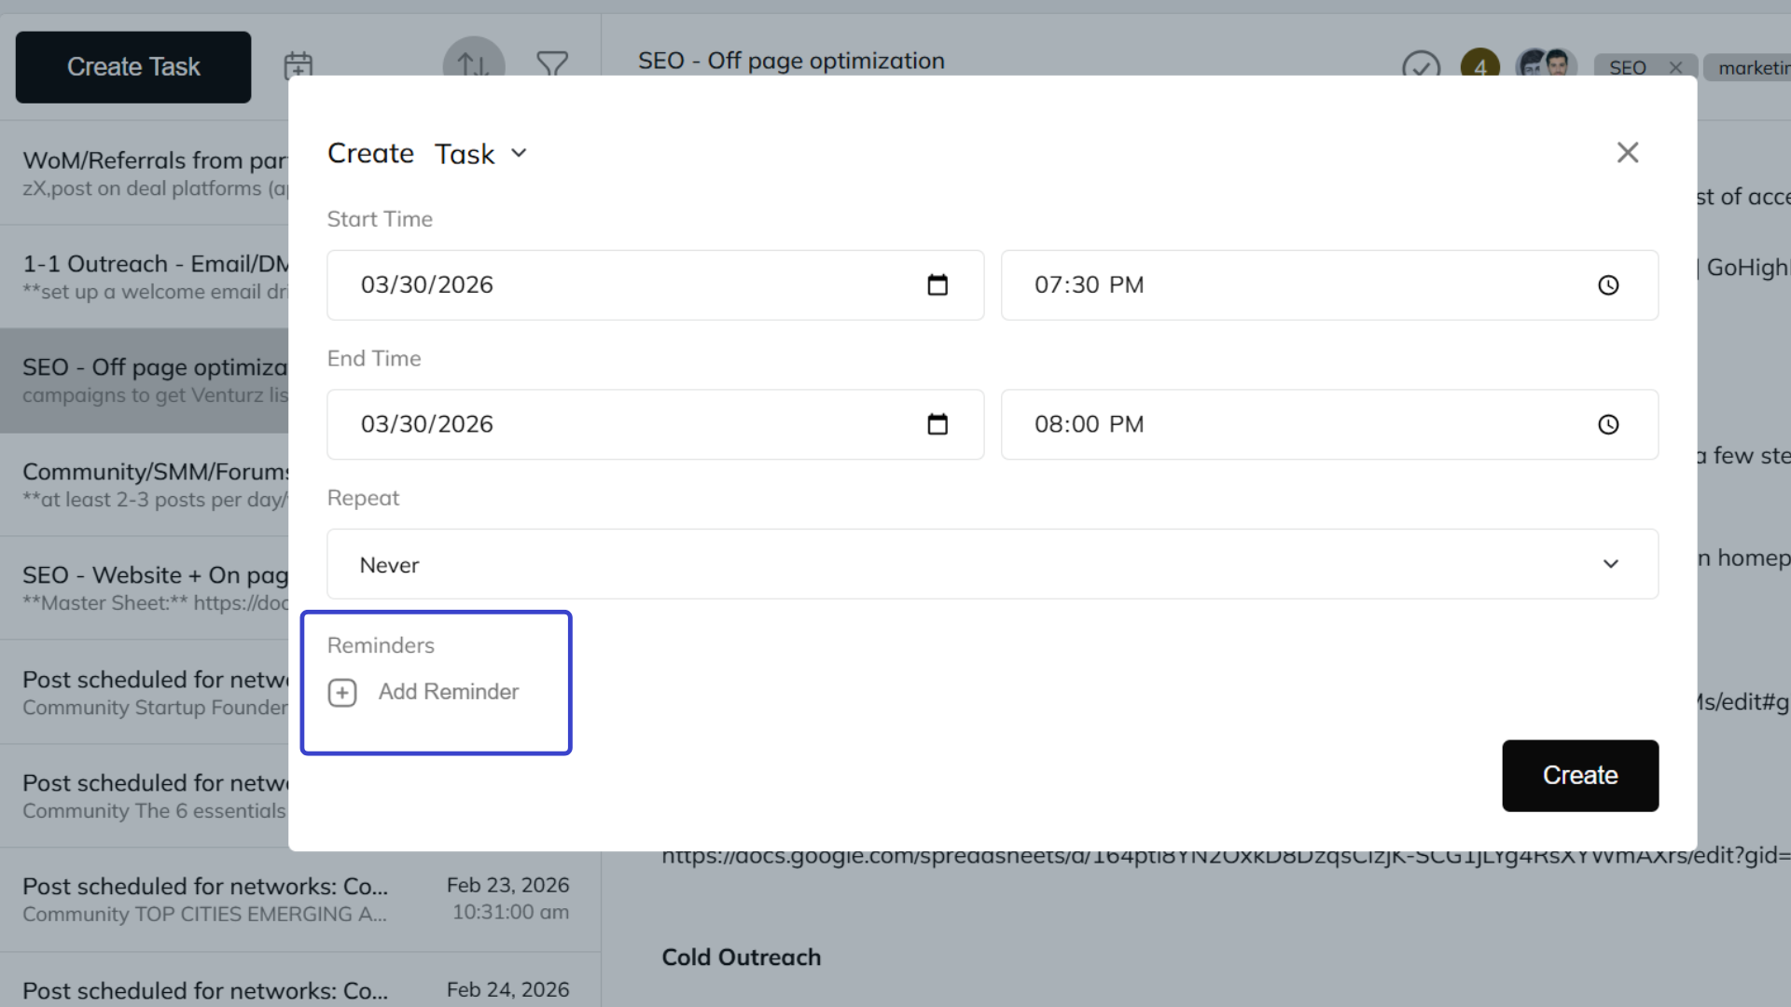Image resolution: width=1791 pixels, height=1007 pixels.
Task: Click the plus icon to add a reminder
Action: (x=342, y=692)
